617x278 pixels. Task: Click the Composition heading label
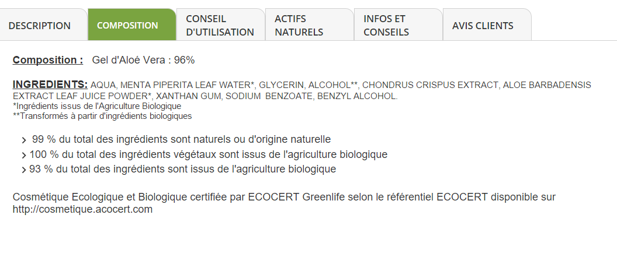47,60
